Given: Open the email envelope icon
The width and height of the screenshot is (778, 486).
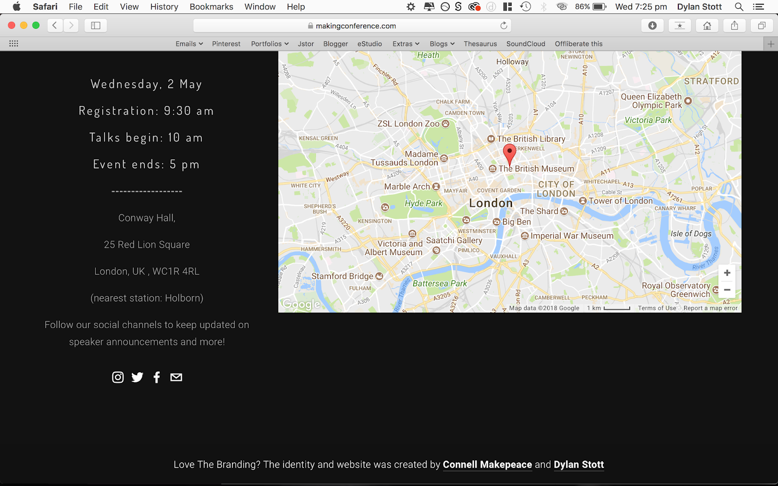Looking at the screenshot, I should [x=176, y=377].
